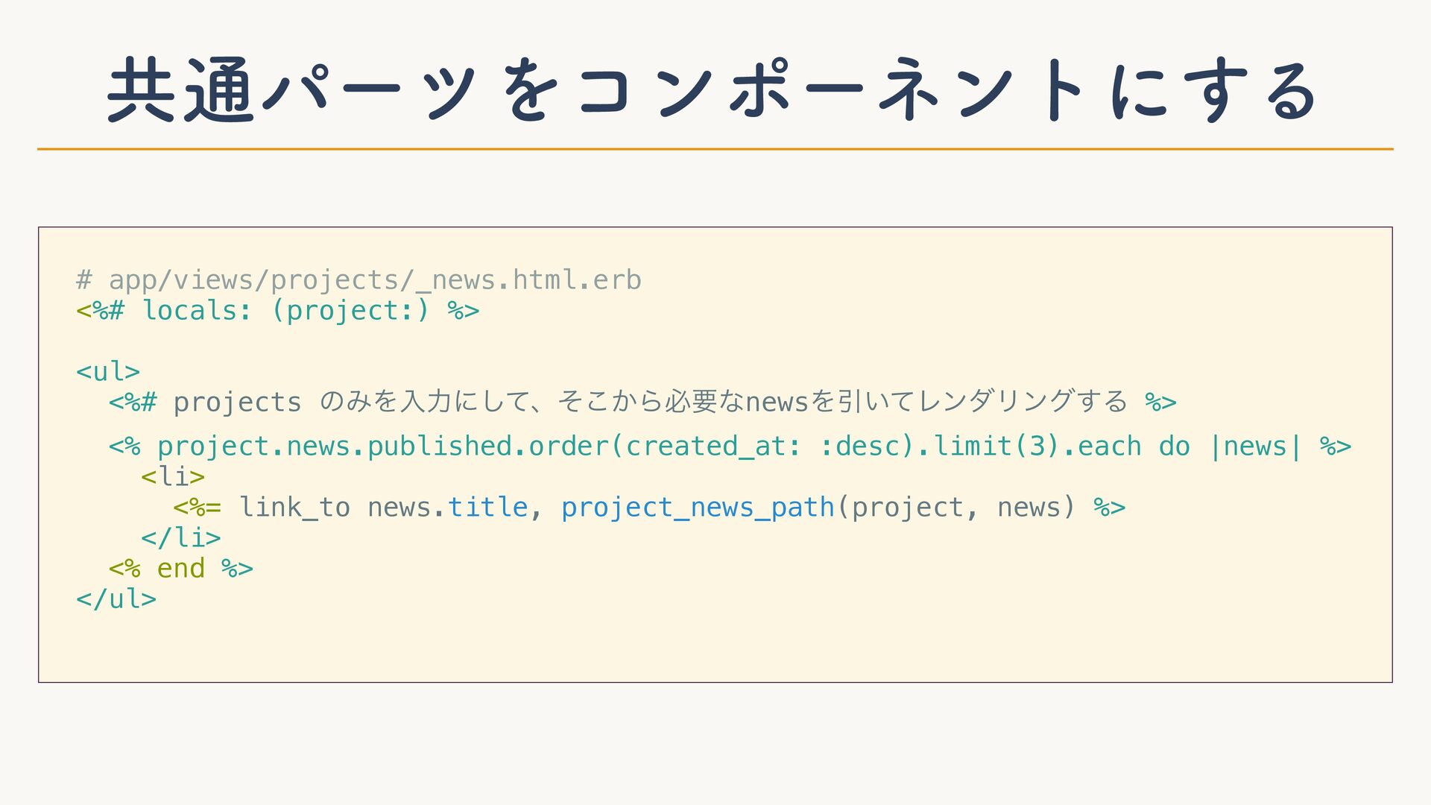Click the locals: (project:) magic comment line

(x=277, y=310)
